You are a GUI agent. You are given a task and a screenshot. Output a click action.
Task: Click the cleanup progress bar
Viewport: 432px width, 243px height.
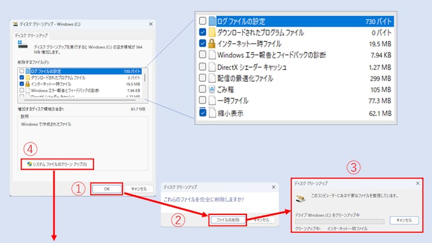click(x=340, y=221)
